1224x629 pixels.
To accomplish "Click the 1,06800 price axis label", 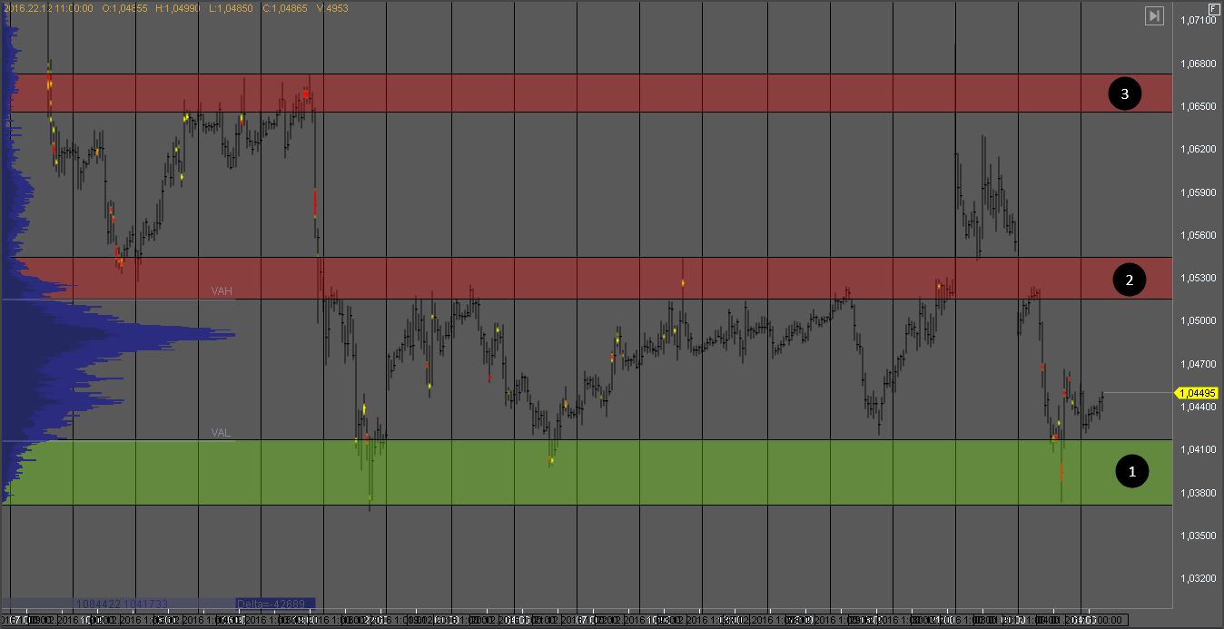I will [1199, 64].
